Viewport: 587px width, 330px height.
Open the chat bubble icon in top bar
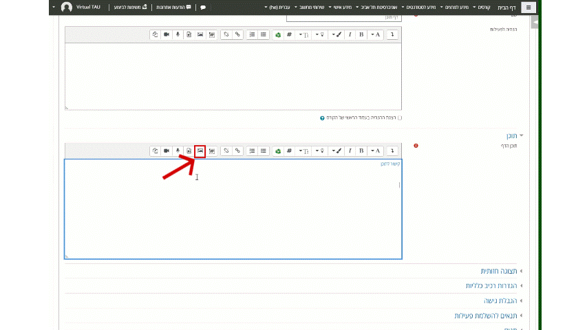pos(203,7)
